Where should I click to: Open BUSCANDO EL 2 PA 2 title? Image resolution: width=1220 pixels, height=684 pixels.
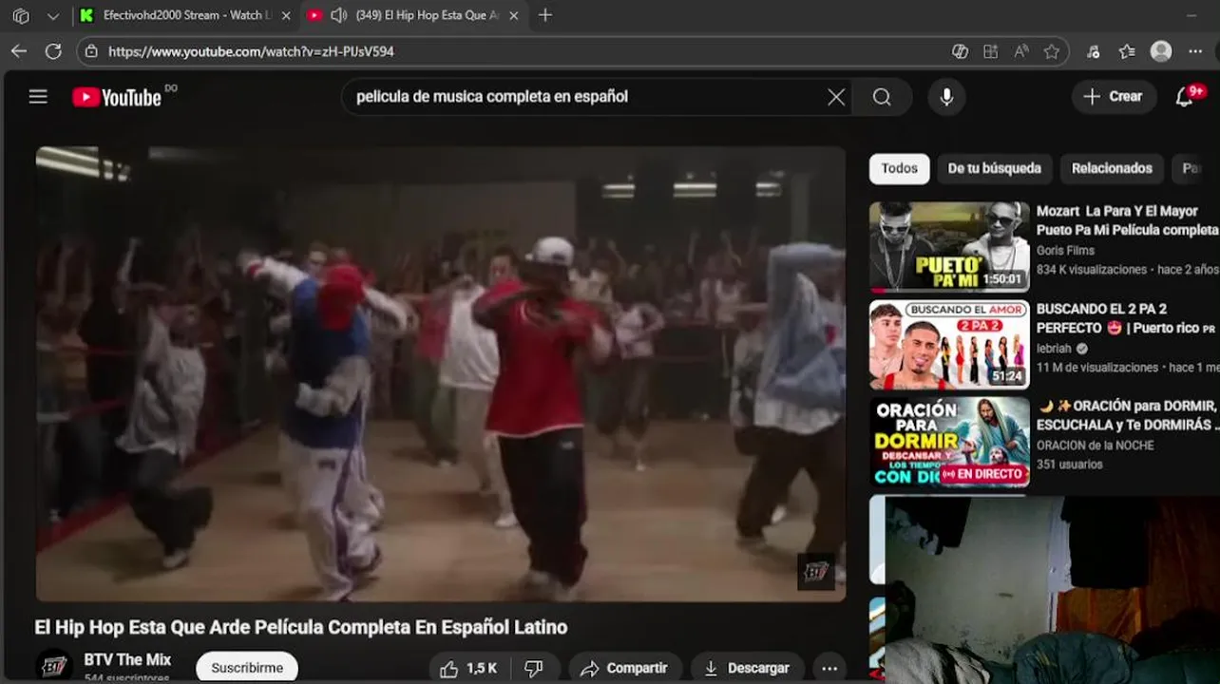pyautogui.click(x=1125, y=318)
